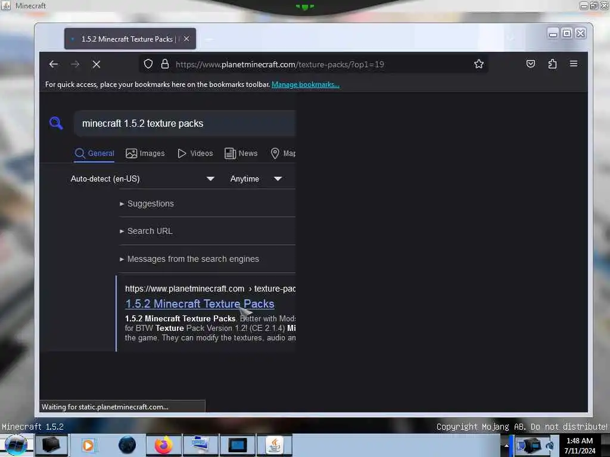Viewport: 610px width, 457px height.
Task: Expand Messages from the search engines
Action: tap(189, 259)
